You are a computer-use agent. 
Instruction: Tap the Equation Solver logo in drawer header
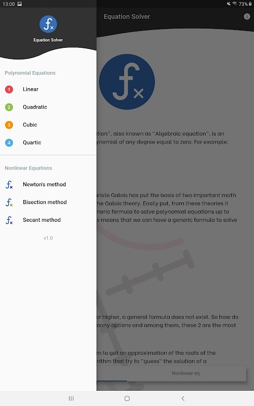pos(48,24)
